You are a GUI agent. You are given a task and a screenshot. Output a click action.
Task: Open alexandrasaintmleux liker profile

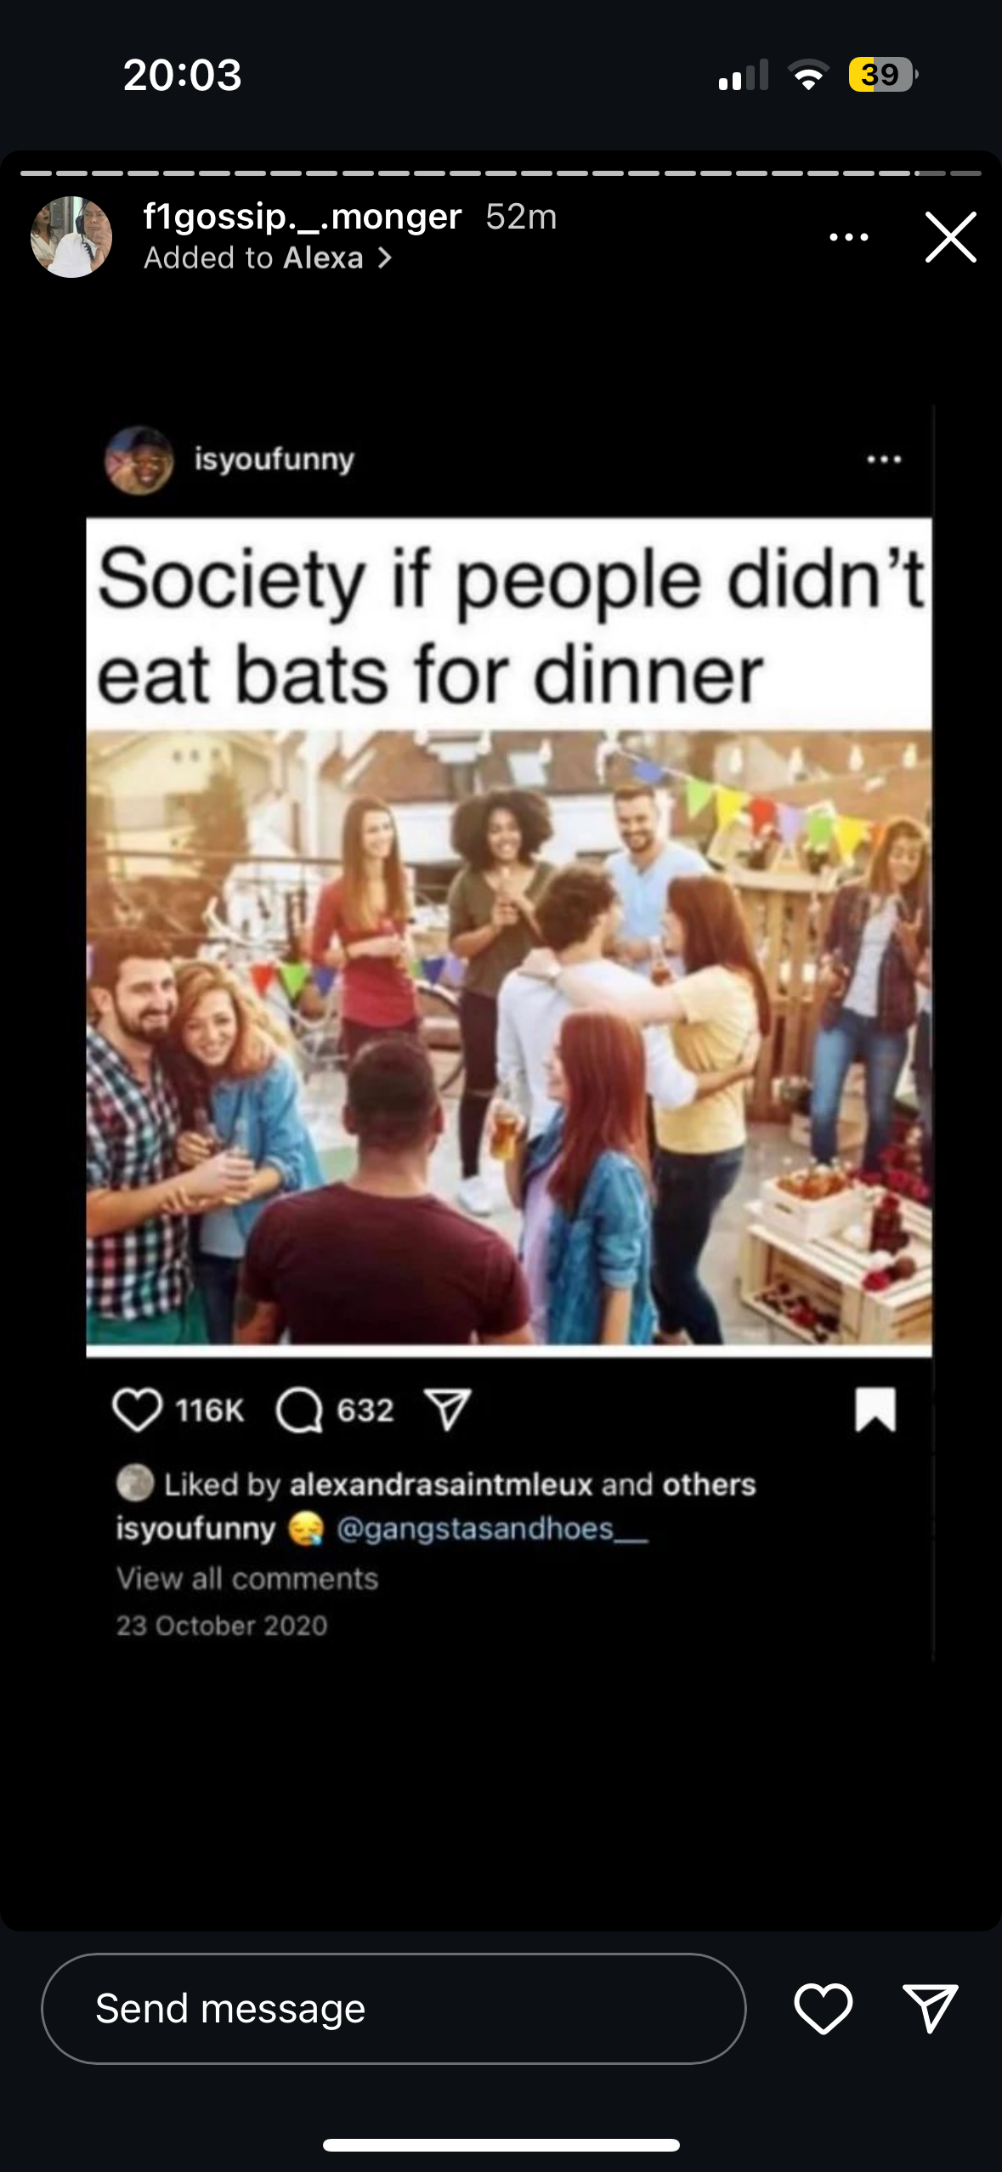tap(441, 1485)
